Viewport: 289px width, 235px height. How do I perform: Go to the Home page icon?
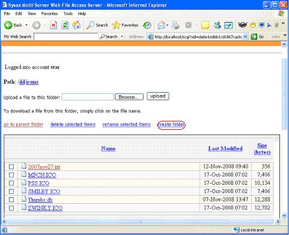tap(77, 25)
